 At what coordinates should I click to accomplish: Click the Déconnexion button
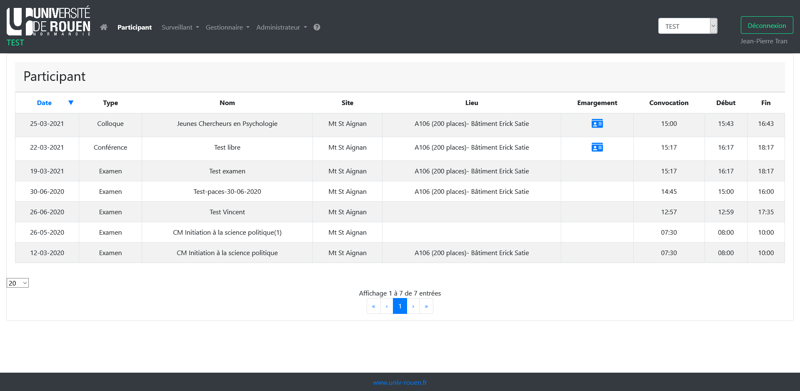[x=766, y=25]
